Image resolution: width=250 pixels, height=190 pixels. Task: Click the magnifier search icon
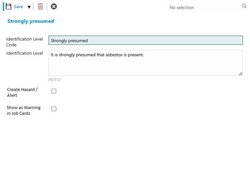point(244,6)
